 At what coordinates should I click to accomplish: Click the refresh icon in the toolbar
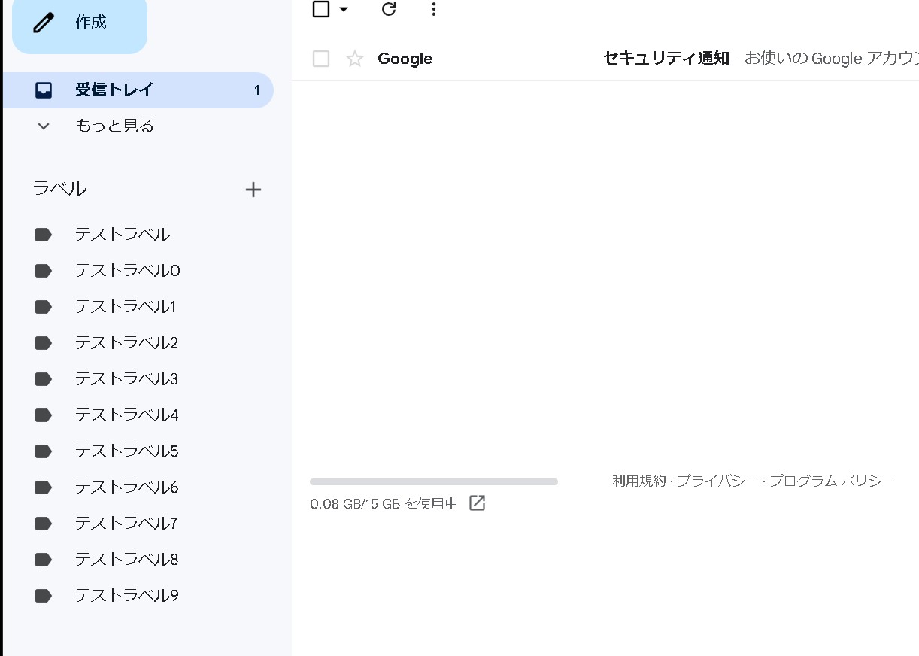pos(389,9)
